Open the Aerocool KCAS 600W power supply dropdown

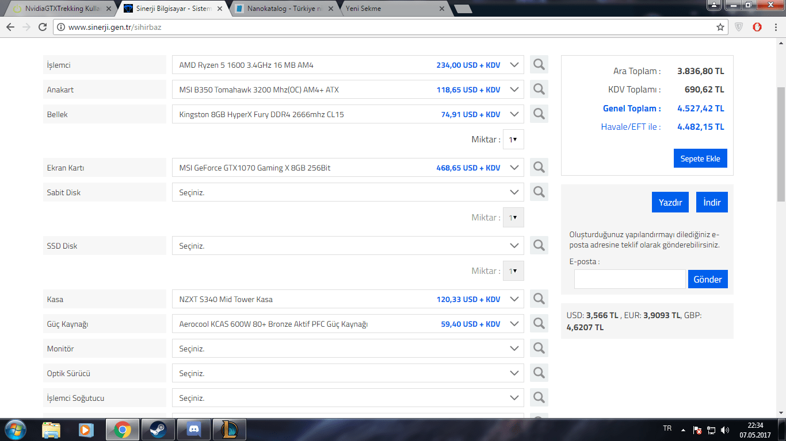[x=348, y=324]
